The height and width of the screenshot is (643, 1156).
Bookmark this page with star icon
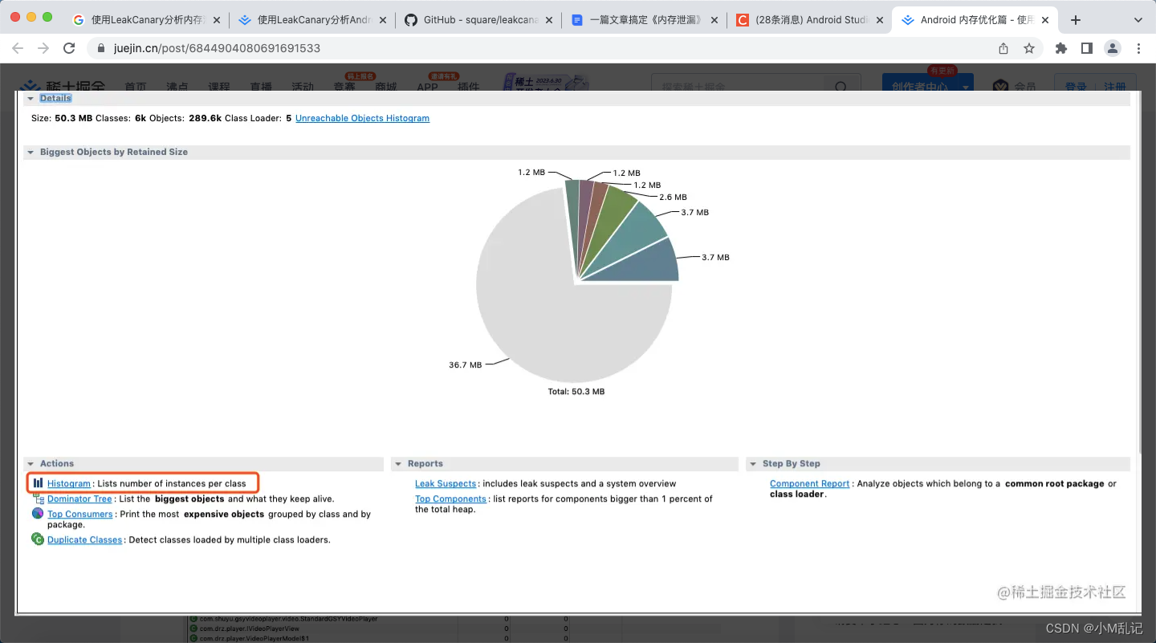tap(1029, 48)
